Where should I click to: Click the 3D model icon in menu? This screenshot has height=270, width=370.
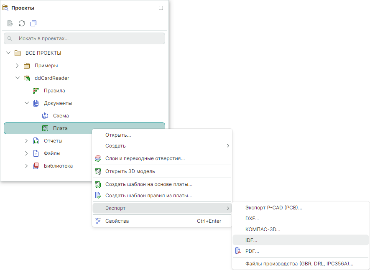(x=98, y=171)
